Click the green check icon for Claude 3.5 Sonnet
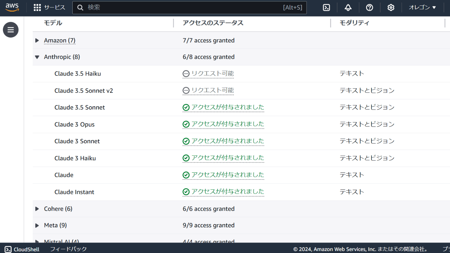 186,108
